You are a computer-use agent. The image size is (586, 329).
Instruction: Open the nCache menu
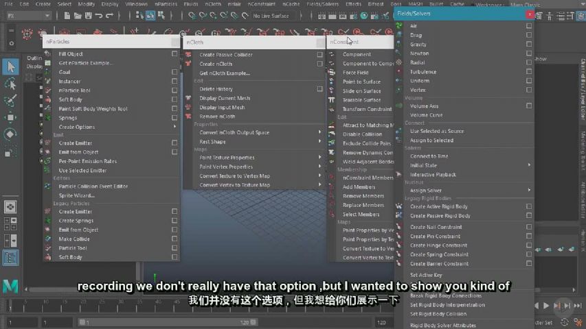[x=291, y=4]
